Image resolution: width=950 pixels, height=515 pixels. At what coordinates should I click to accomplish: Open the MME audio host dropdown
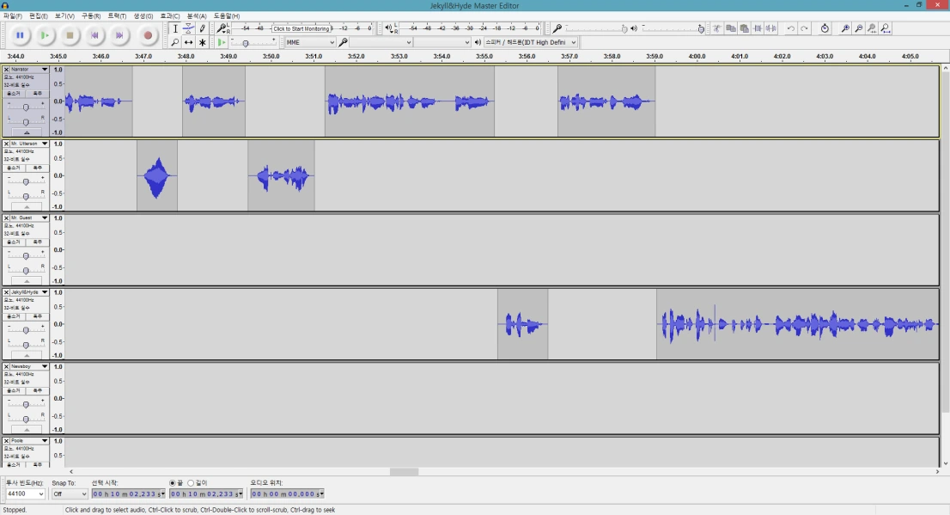tap(310, 42)
